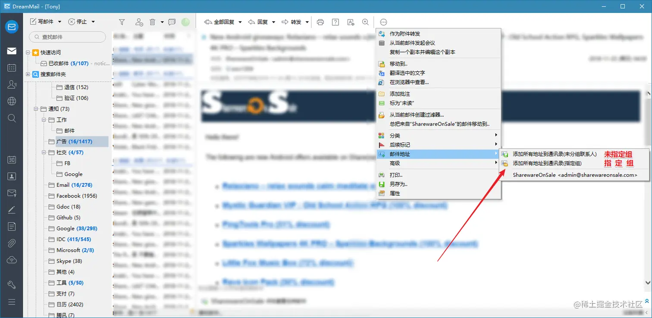The width and height of the screenshot is (652, 318).
Task: Open the mail view in the sidebar
Action: [12, 51]
